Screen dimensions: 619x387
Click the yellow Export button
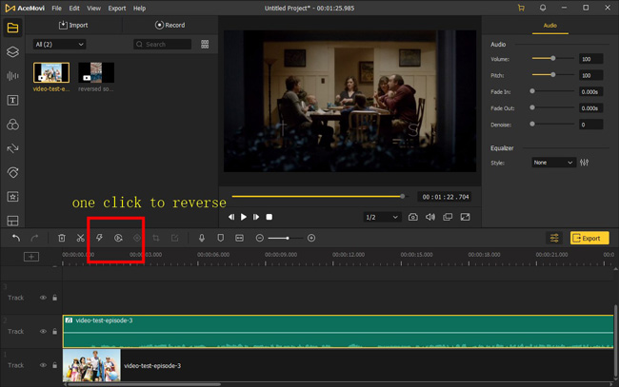pos(589,238)
